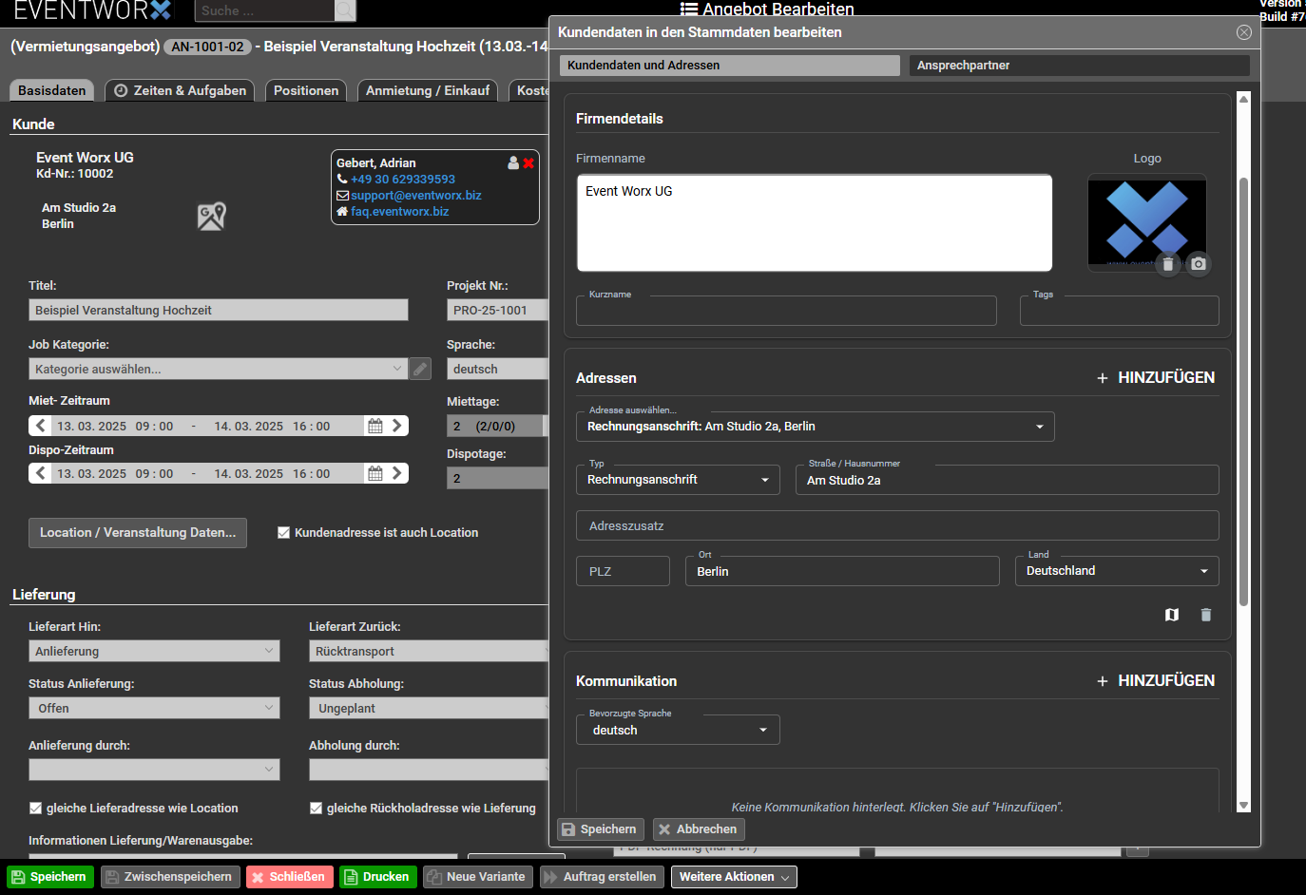1306x895 pixels.
Task: Create a Neue Variante
Action: point(478,877)
